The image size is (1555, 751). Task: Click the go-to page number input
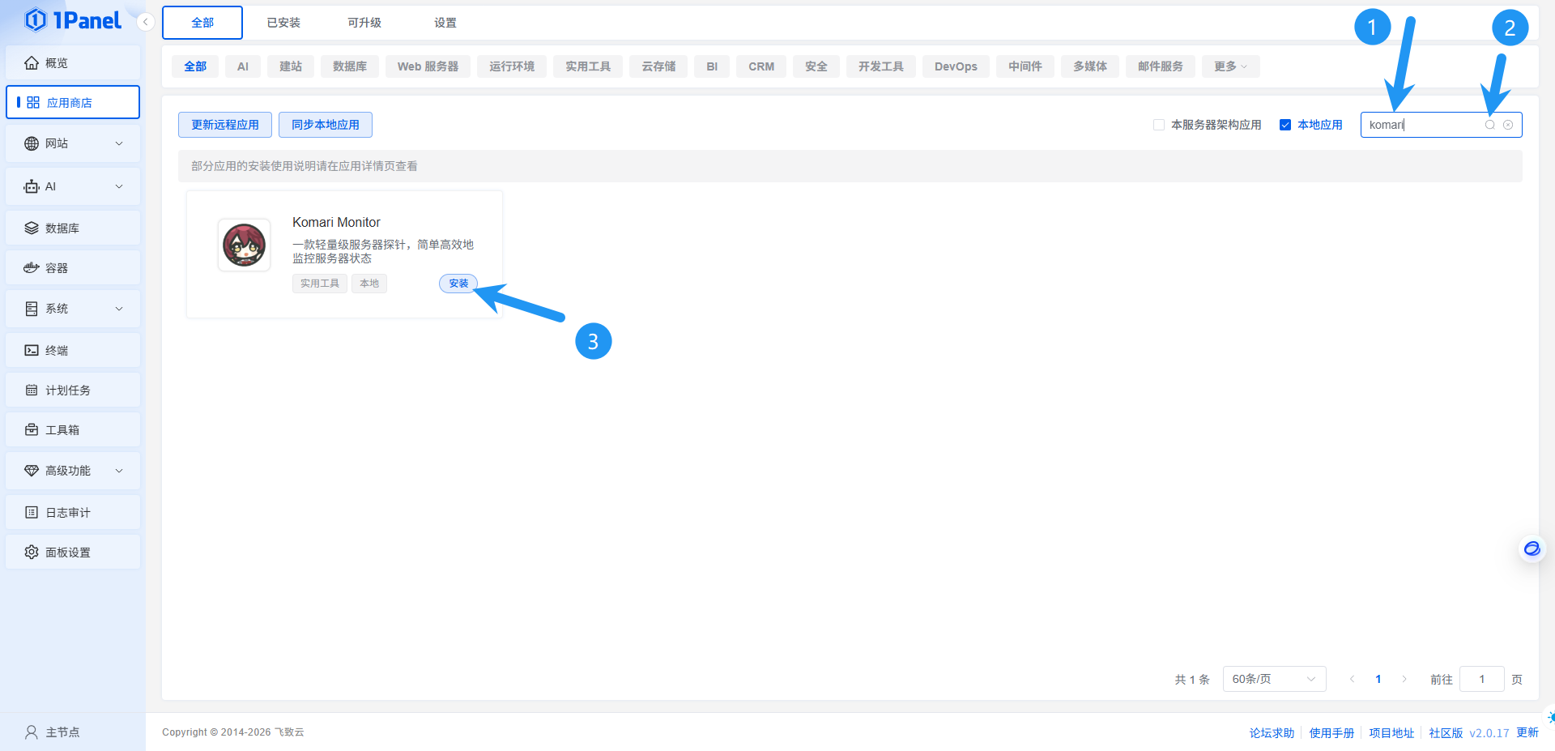(1481, 679)
